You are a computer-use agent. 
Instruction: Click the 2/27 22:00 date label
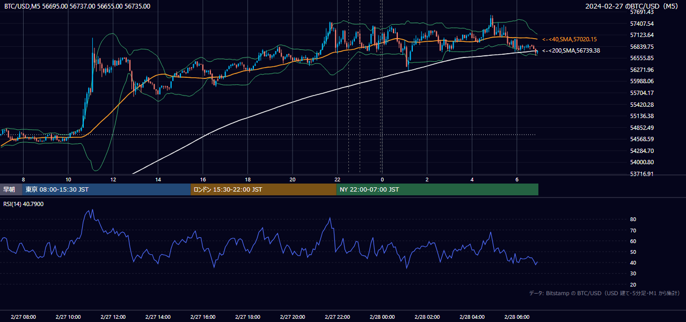pyautogui.click(x=337, y=317)
